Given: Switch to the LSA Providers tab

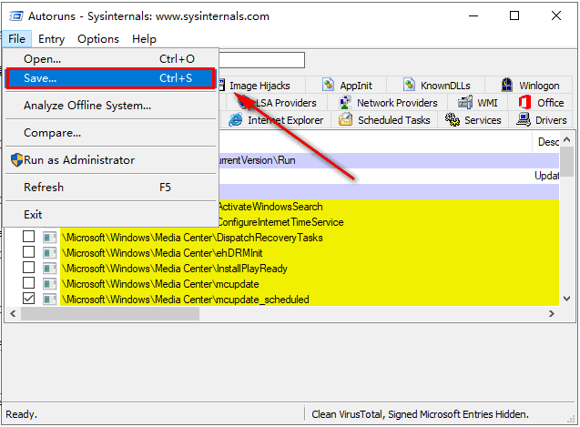Looking at the screenshot, I should [277, 103].
